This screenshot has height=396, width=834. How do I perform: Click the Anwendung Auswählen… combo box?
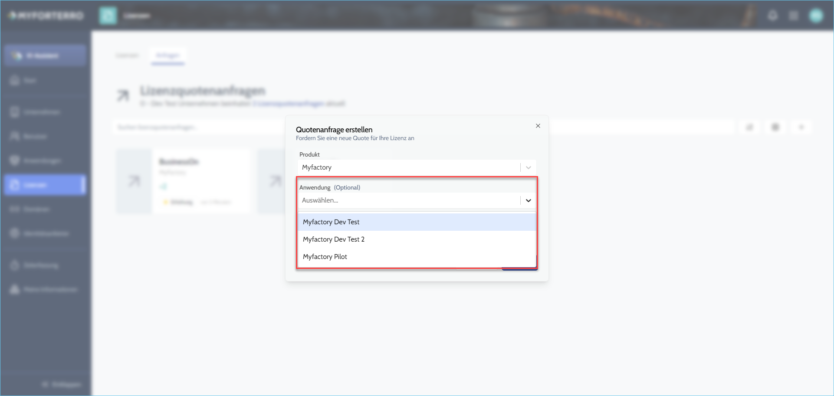coord(417,200)
